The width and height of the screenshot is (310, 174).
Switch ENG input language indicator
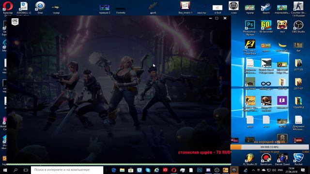(280, 170)
